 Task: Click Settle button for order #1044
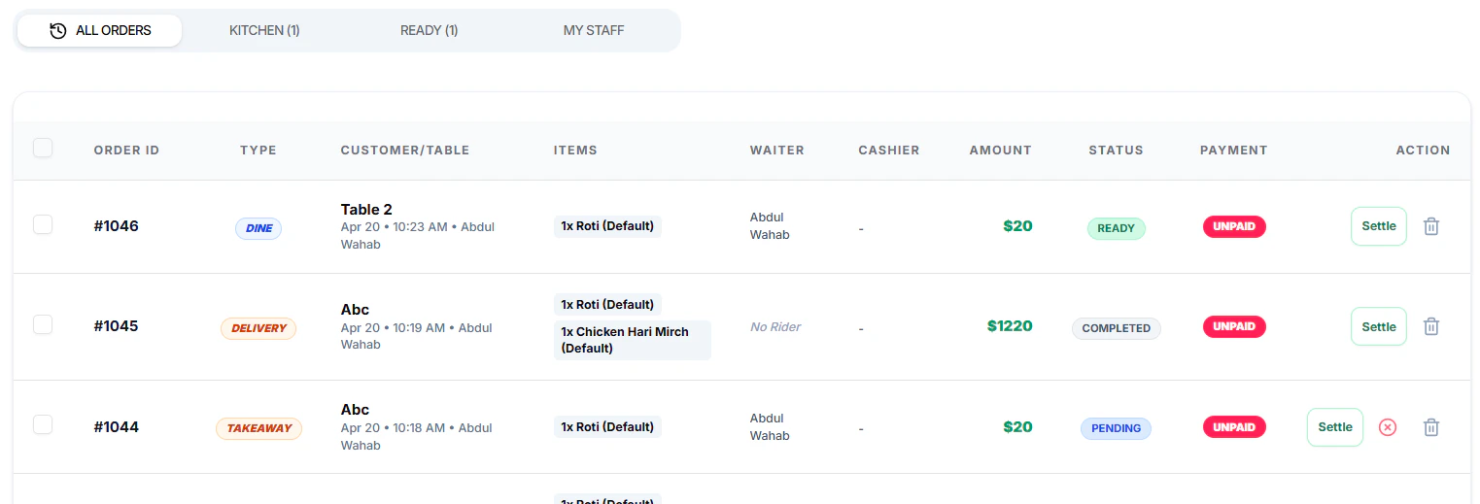(x=1334, y=427)
